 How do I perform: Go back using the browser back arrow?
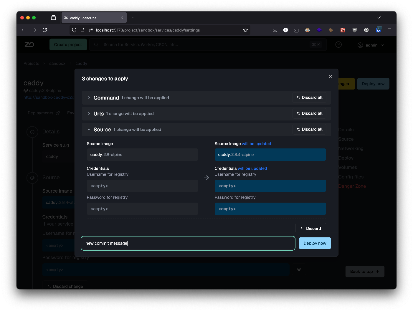(24, 30)
